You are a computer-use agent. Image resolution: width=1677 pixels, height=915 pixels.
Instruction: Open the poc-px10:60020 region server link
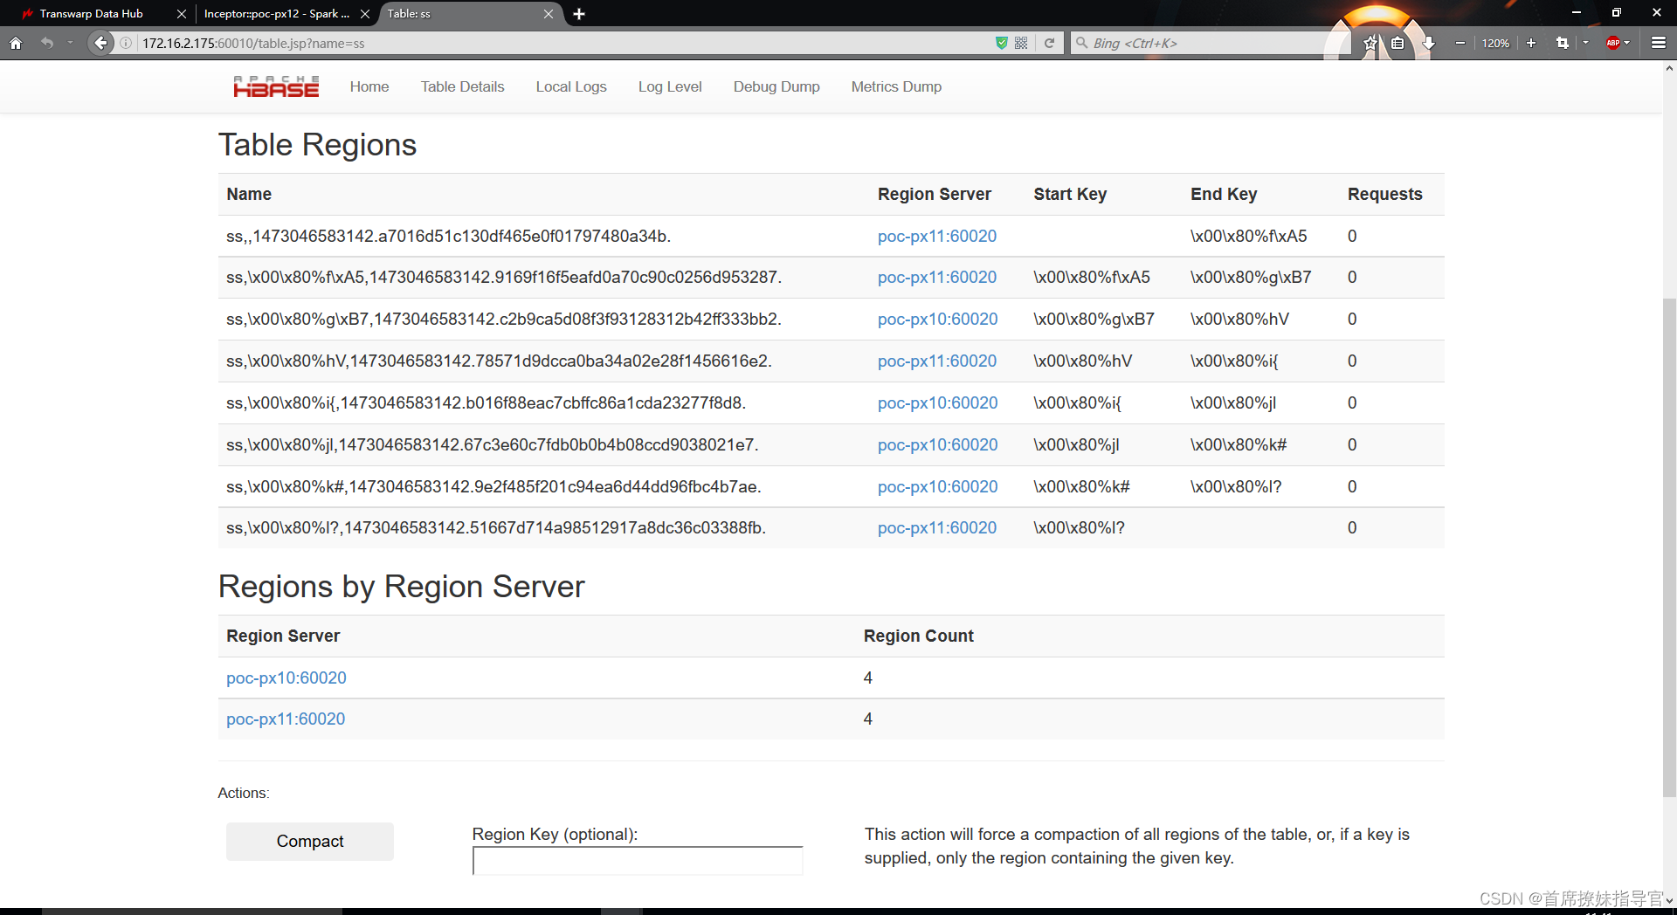[286, 678]
